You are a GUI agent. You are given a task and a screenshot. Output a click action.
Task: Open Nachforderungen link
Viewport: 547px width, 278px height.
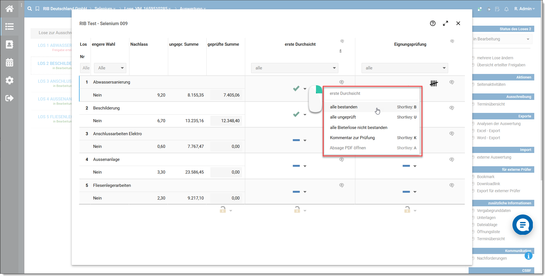(x=492, y=258)
